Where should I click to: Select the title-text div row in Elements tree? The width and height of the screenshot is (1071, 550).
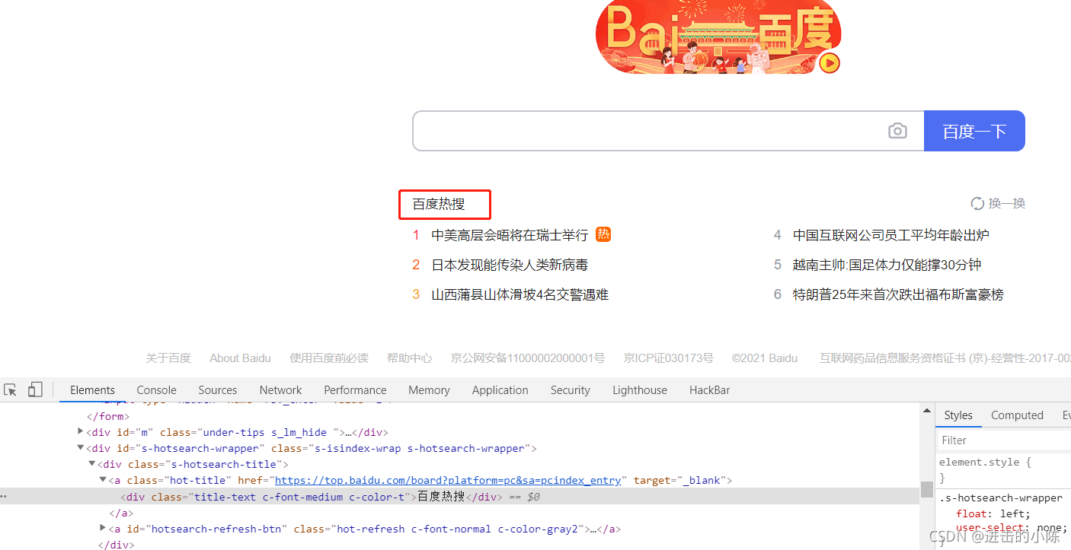[x=459, y=496]
